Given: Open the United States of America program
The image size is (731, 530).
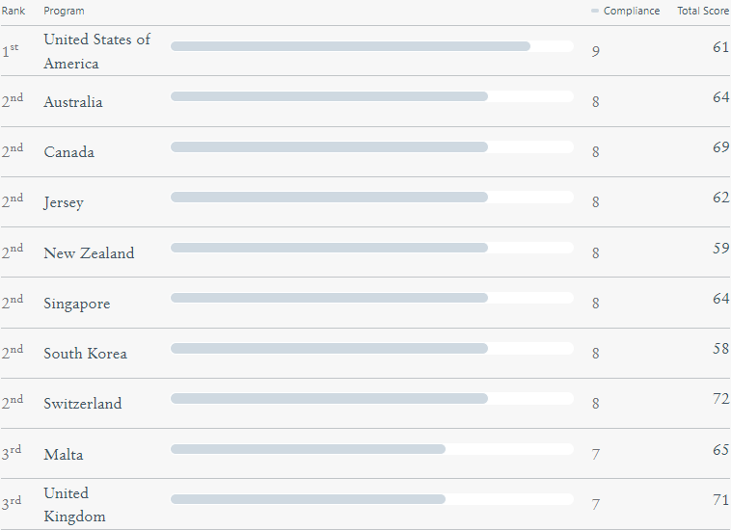Looking at the screenshot, I should 97,51.
